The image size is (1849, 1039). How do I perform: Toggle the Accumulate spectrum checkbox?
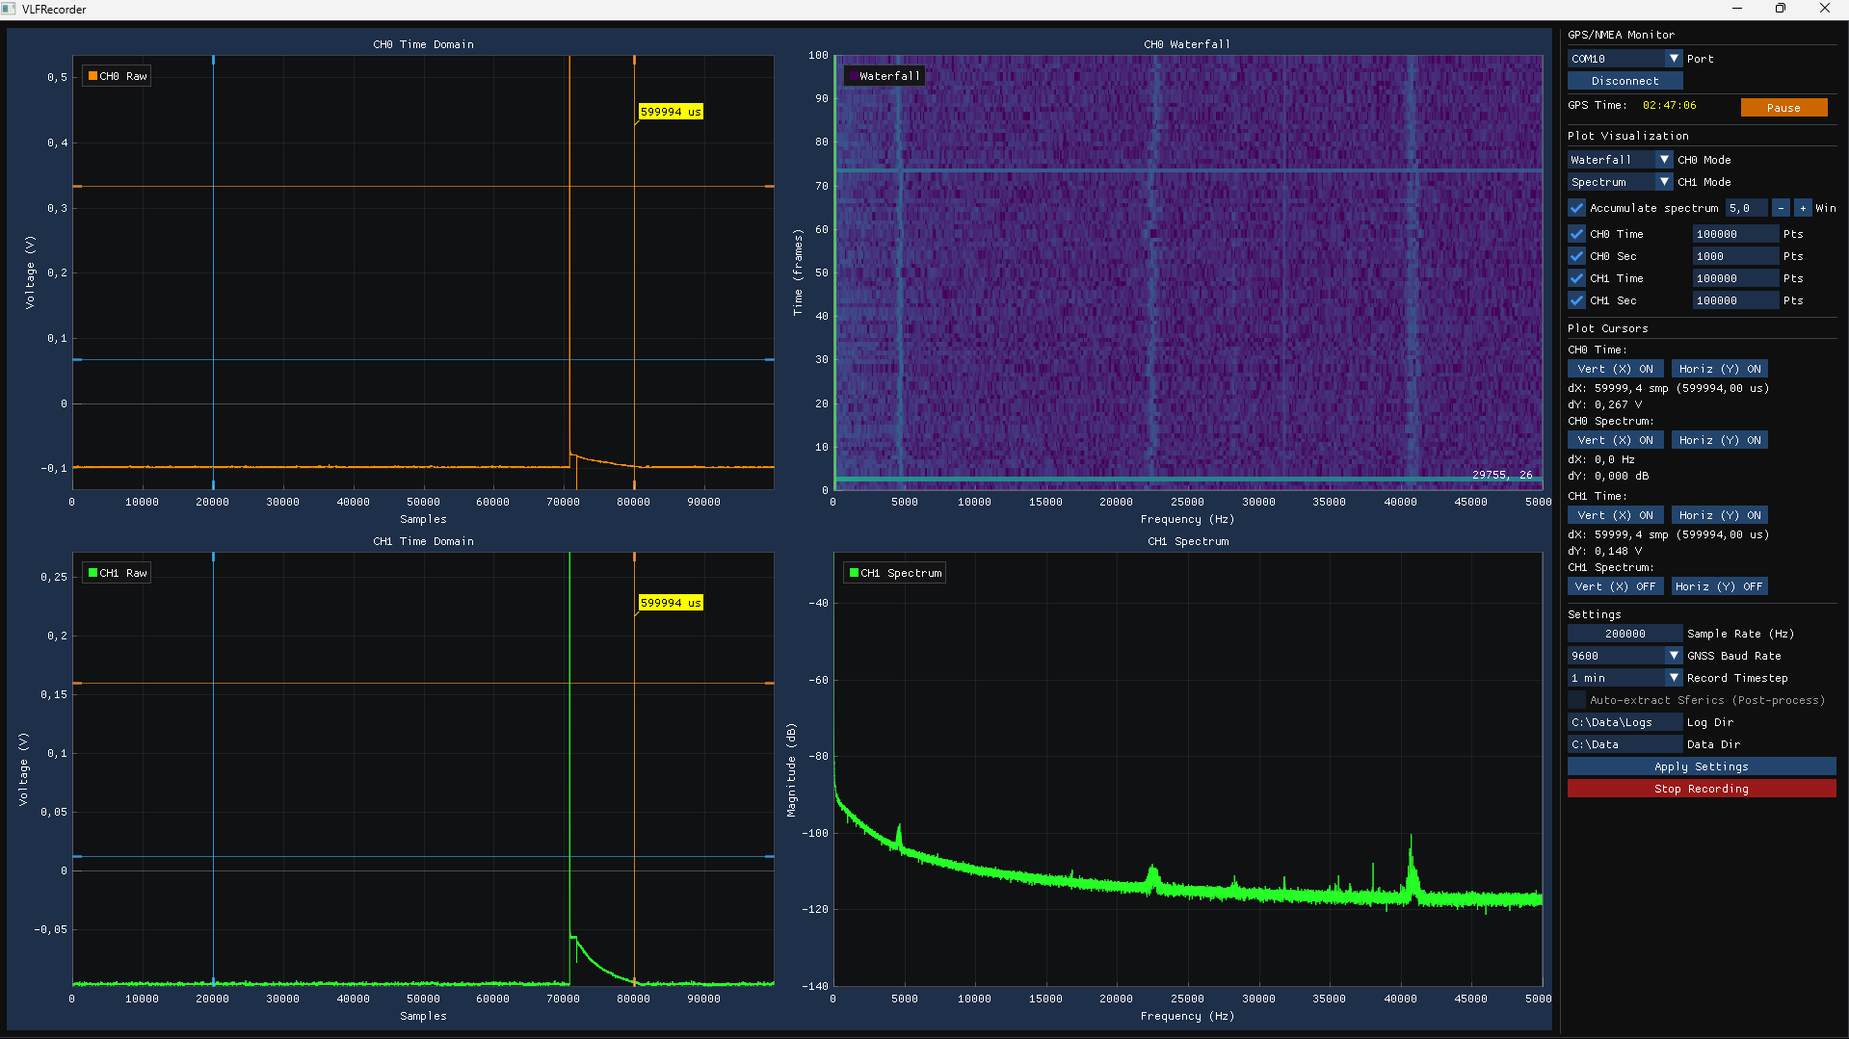[1576, 208]
